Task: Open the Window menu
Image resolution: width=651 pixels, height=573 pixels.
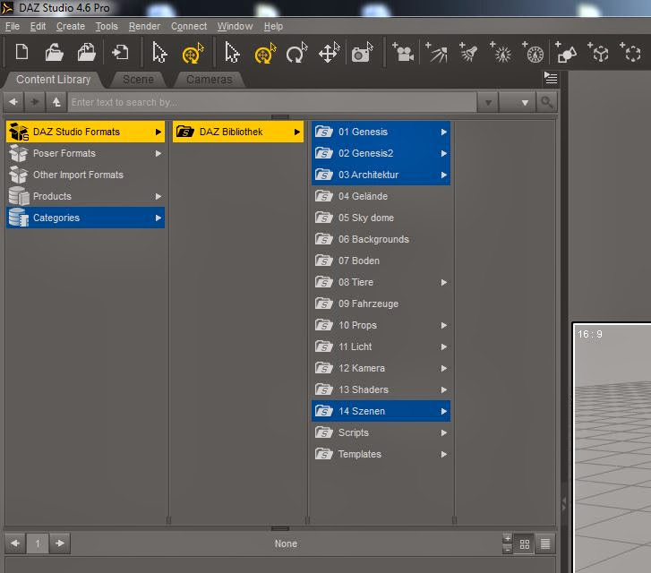Action: point(235,27)
